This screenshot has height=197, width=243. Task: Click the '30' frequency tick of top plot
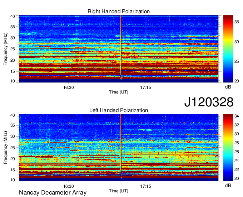tap(13, 38)
